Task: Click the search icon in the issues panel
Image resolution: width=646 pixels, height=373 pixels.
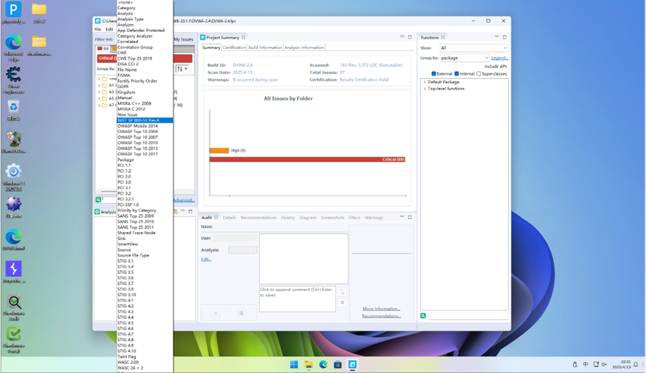Action: (98, 199)
